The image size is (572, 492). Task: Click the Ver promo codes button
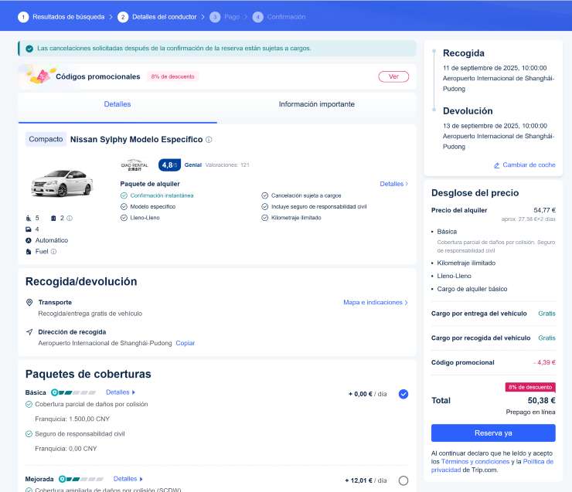[x=393, y=76]
